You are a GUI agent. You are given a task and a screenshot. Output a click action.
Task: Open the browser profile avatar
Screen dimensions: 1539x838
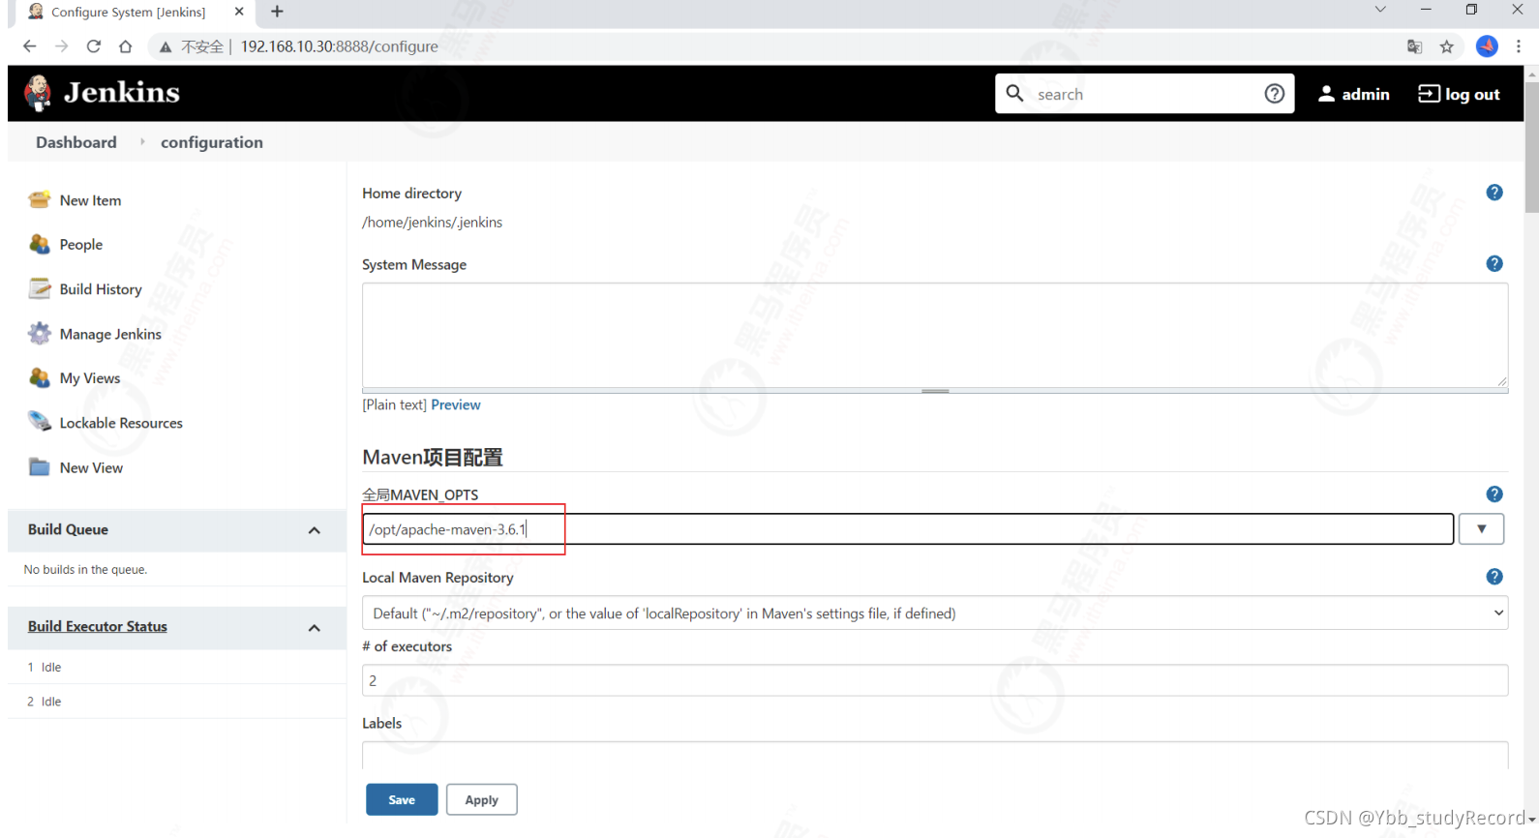click(1487, 46)
